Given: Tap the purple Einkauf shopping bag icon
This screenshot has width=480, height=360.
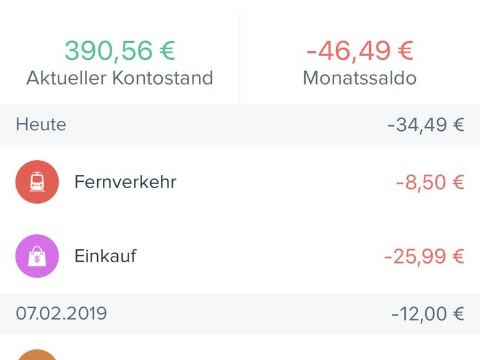Looking at the screenshot, I should (x=37, y=256).
